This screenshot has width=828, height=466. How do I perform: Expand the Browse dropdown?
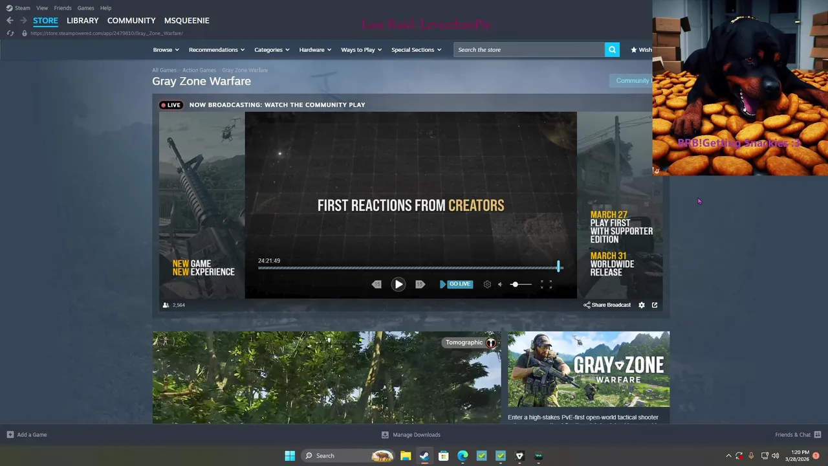click(166, 50)
